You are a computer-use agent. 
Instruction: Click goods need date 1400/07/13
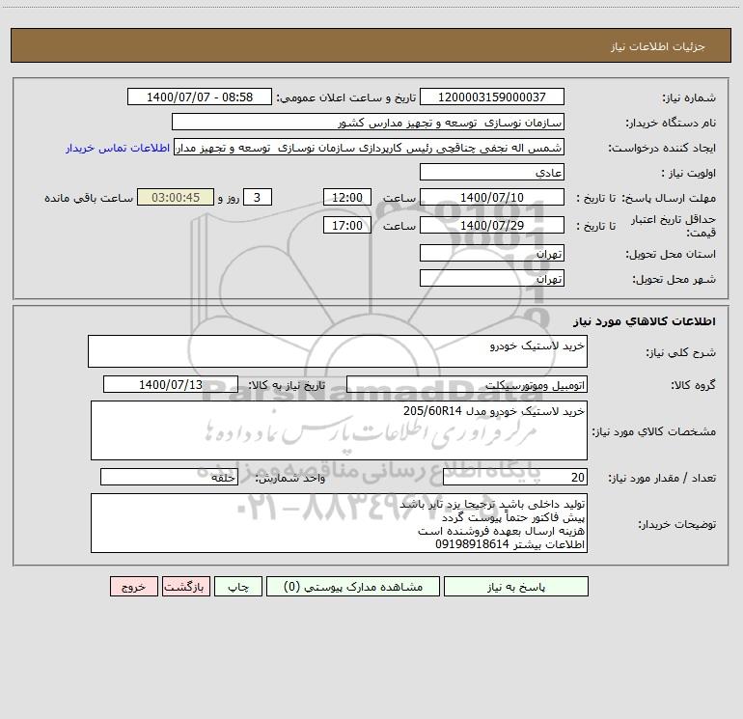pyautogui.click(x=171, y=384)
